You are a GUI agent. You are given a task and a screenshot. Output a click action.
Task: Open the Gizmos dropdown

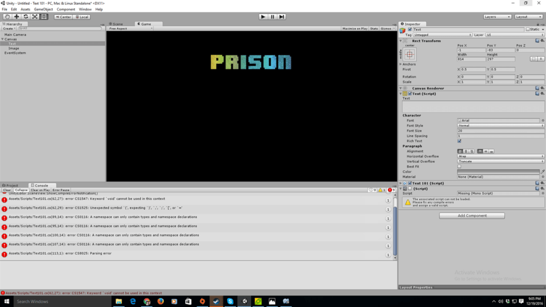click(x=387, y=28)
